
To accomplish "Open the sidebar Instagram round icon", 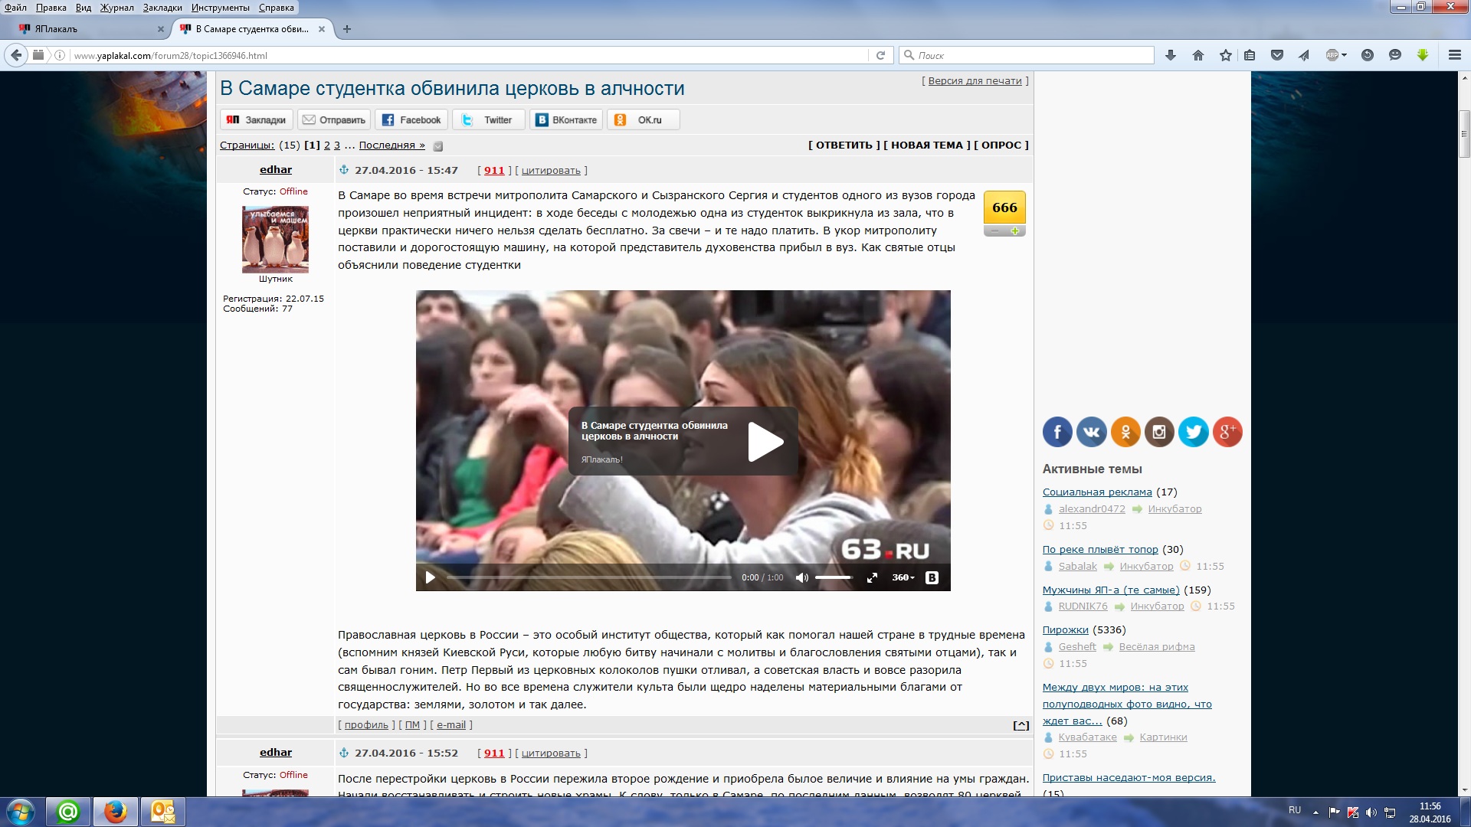I will (1159, 432).
